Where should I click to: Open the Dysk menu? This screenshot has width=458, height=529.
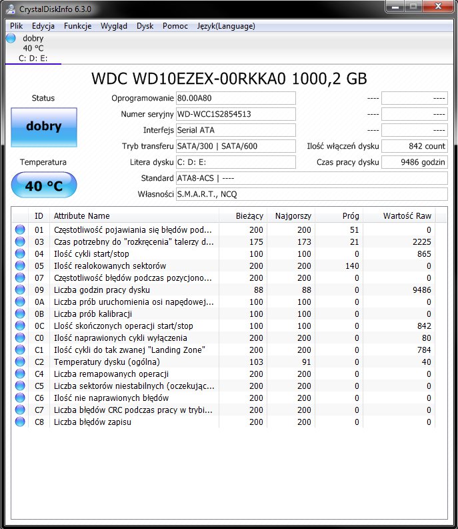point(145,26)
